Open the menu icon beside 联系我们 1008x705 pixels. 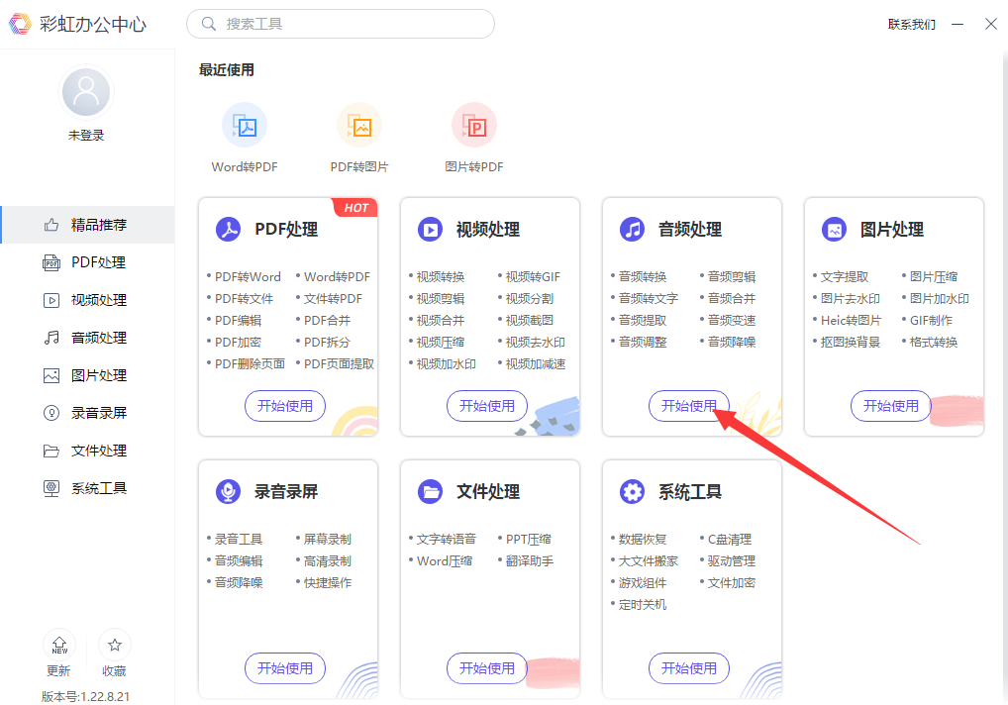957,24
